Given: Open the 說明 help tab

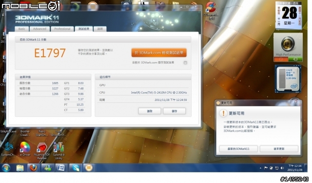Looking at the screenshot, I should (100, 29).
